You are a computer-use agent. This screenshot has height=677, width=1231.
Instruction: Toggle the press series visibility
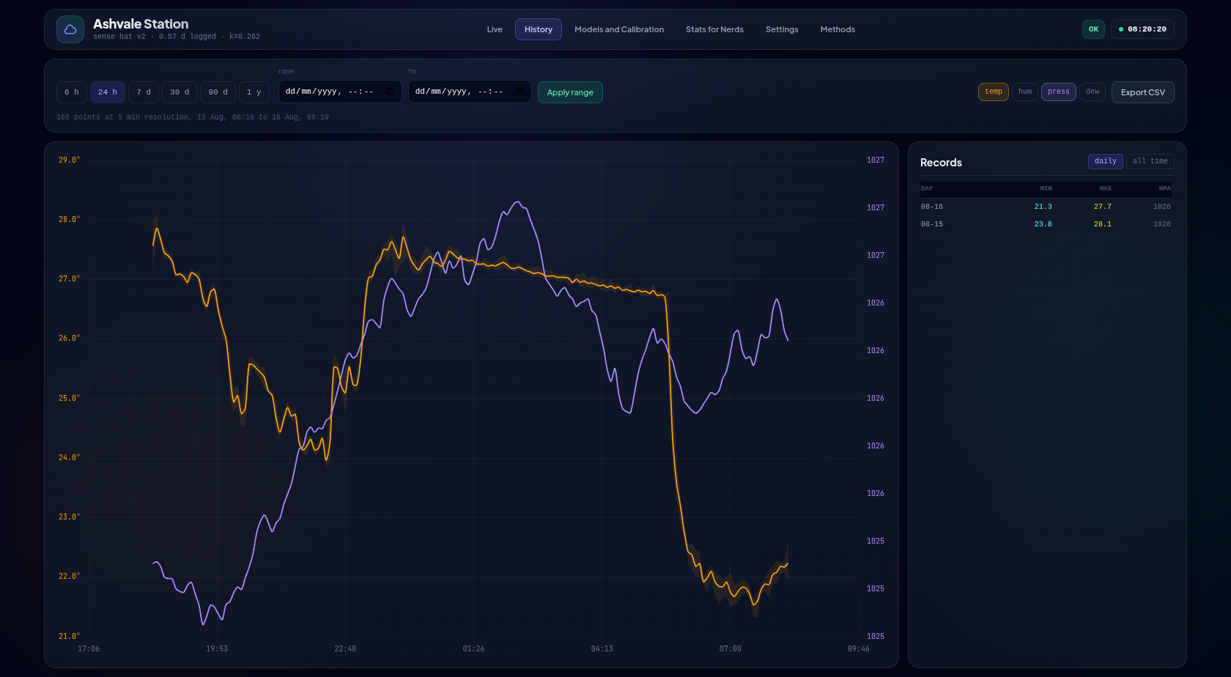(1058, 92)
